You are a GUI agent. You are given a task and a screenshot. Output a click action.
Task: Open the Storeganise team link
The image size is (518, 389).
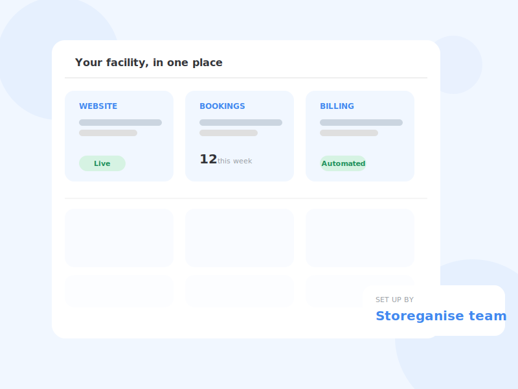coord(441,316)
